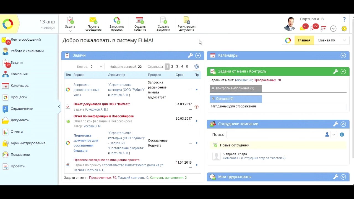Click the person search icon in Поиск

327,135
